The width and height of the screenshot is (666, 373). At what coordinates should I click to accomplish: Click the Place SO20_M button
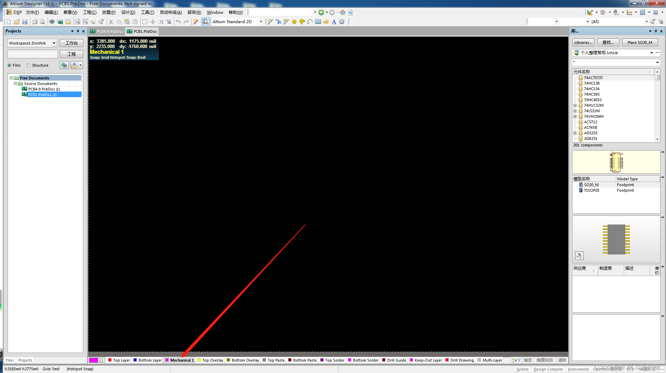tap(639, 42)
